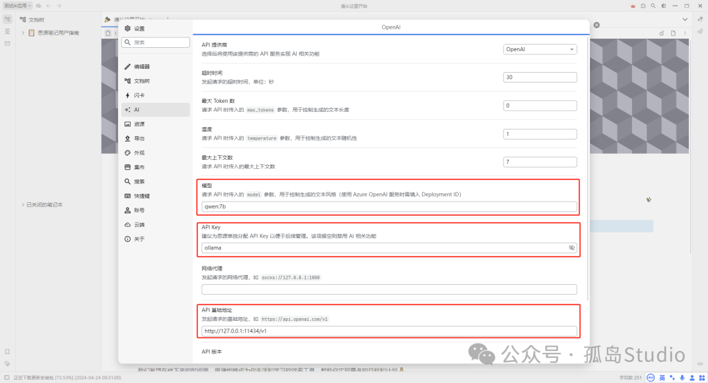Viewport: 708px width, 383px height.
Task: Open the 搜索 settings section
Action: (x=155, y=181)
